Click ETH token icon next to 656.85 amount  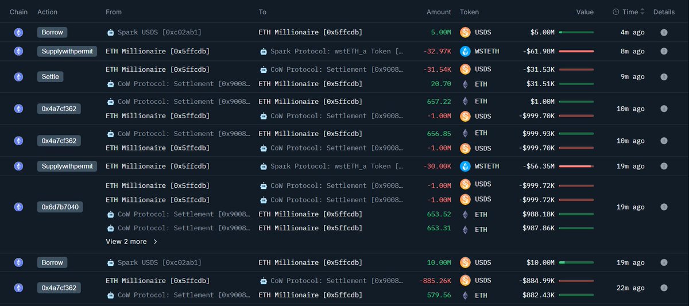tap(465, 134)
